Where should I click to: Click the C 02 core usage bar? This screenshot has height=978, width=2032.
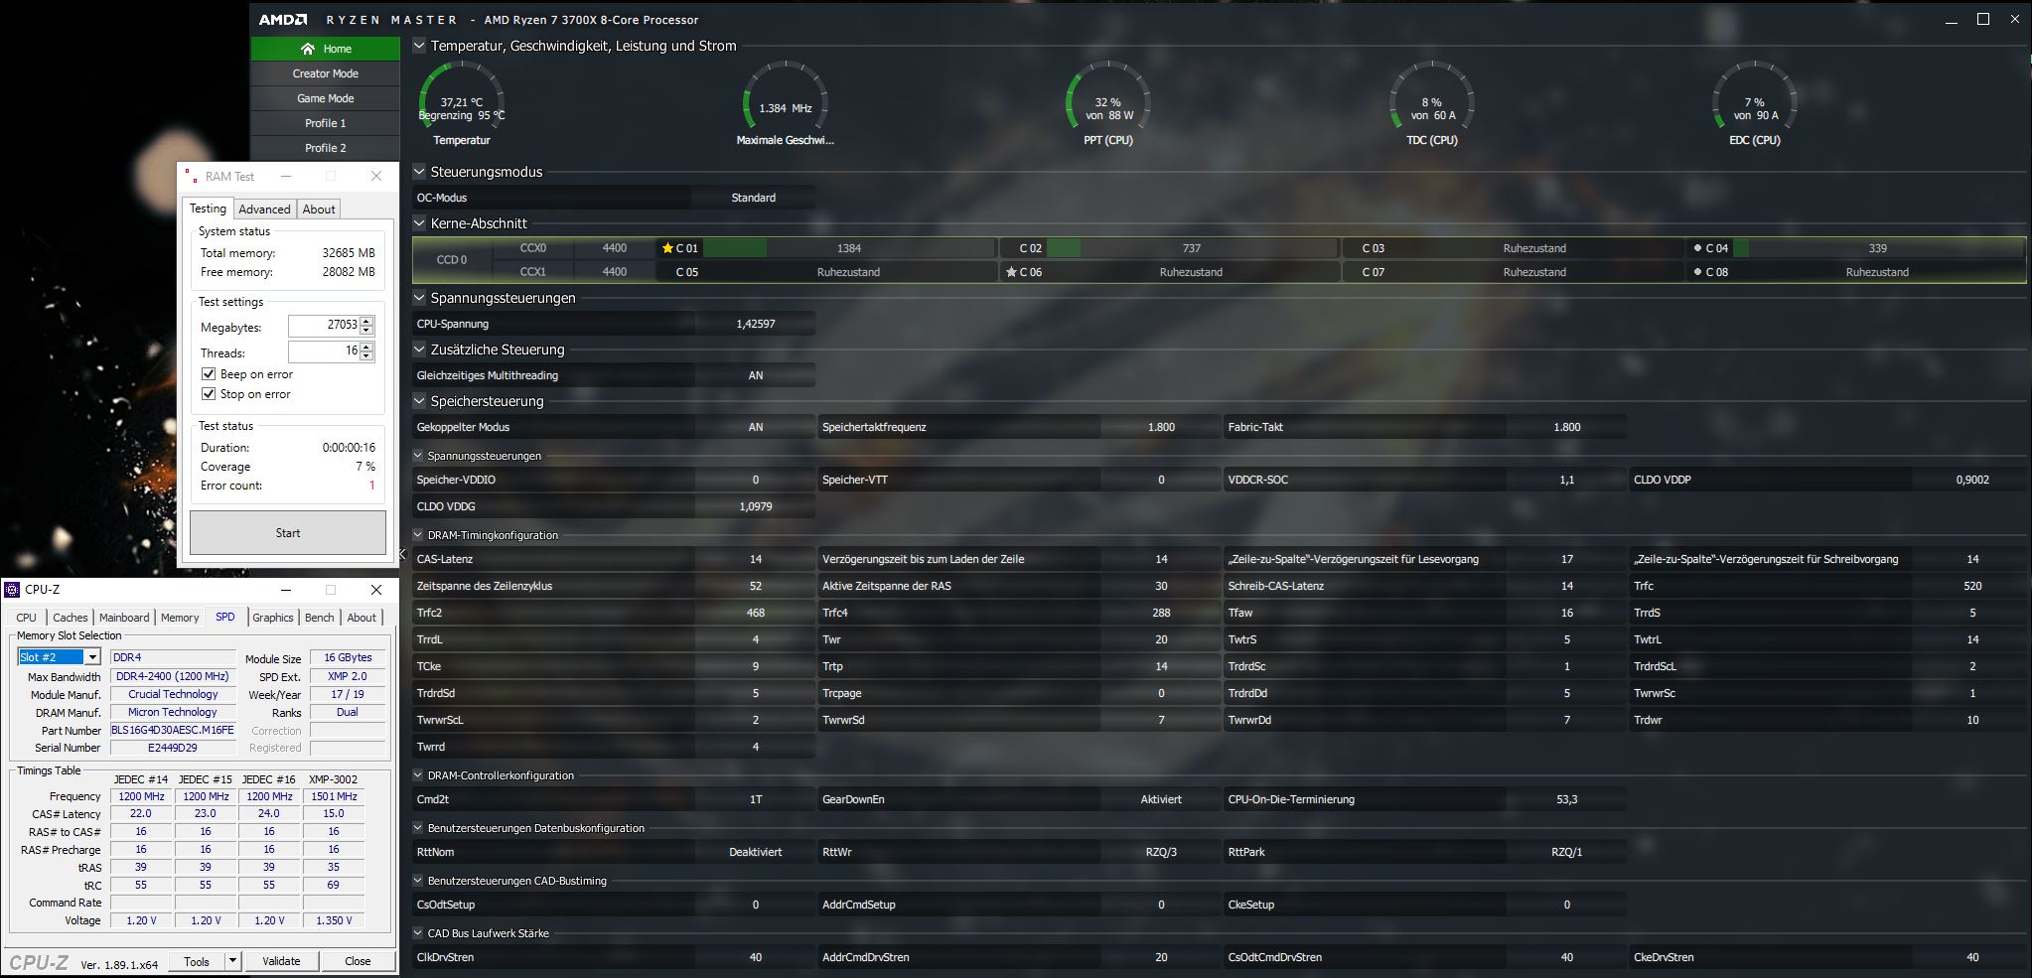tap(1192, 248)
